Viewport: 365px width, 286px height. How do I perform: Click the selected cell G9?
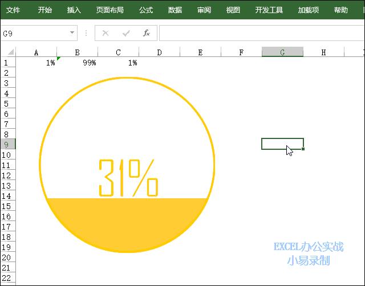[282, 144]
